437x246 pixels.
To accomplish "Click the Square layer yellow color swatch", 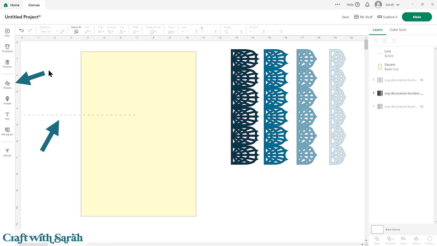I will (x=380, y=67).
